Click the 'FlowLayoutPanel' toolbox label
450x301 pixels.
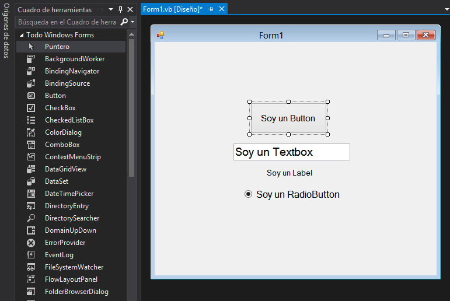(71, 279)
